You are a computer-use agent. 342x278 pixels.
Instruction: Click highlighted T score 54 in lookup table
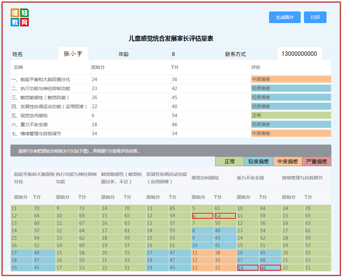(x=226, y=216)
